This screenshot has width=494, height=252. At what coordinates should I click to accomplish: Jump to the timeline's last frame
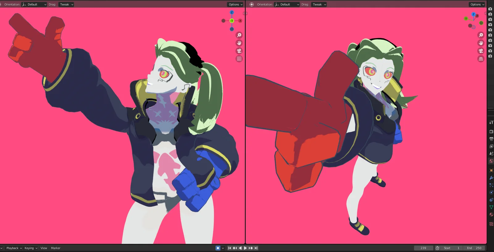coord(256,248)
